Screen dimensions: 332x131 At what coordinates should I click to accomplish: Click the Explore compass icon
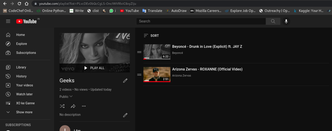pyautogui.click(x=8, y=44)
